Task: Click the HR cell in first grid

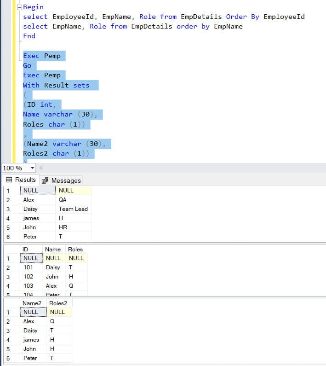Action: 73,227
